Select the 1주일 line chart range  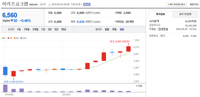pyautogui.click(x=27, y=29)
